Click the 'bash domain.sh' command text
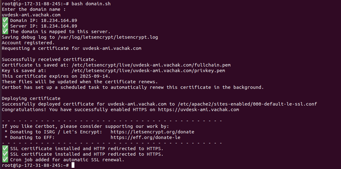This screenshot has height=169, width=341. [x=91, y=4]
